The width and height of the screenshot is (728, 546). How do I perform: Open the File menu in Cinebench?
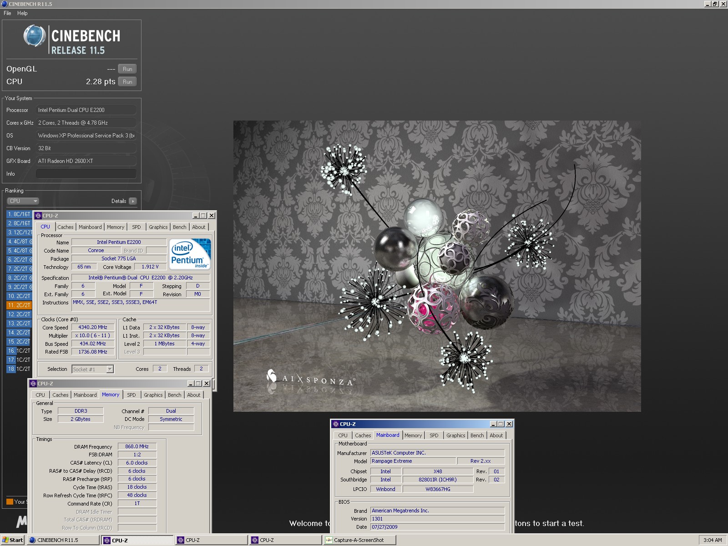pyautogui.click(x=7, y=13)
